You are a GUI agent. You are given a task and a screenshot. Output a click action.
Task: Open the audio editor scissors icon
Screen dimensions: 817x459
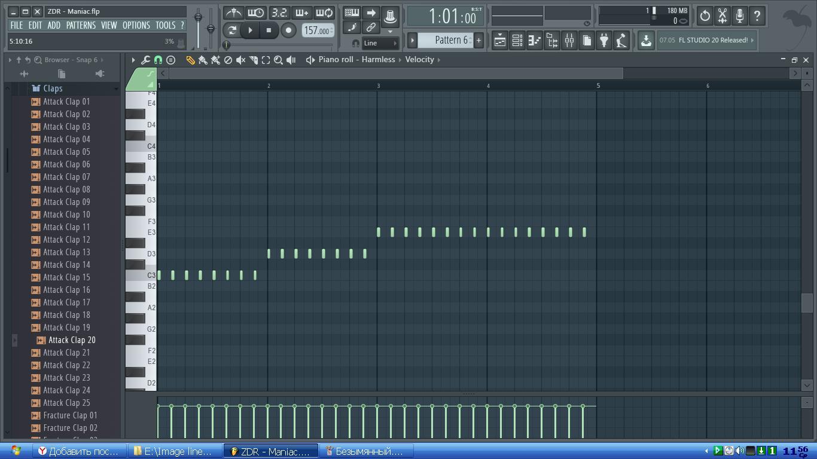pos(723,16)
